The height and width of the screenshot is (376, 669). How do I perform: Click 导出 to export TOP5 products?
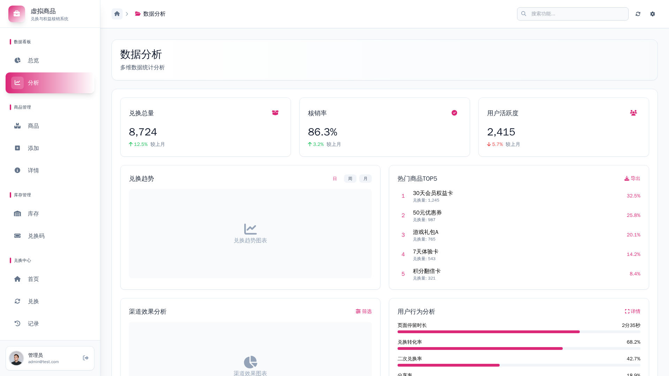click(632, 178)
